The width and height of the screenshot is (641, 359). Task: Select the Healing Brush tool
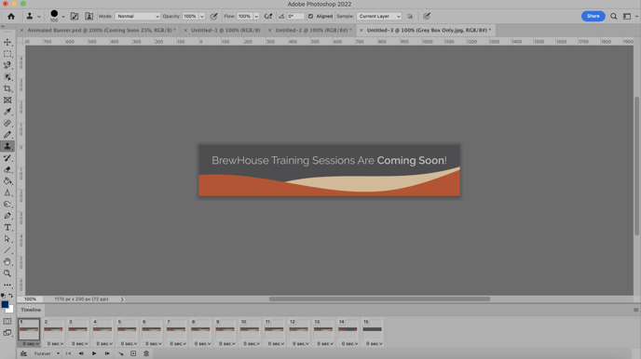click(7, 123)
